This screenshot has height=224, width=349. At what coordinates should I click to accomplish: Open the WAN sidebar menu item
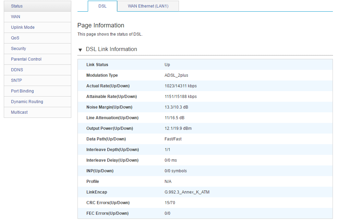click(x=16, y=17)
